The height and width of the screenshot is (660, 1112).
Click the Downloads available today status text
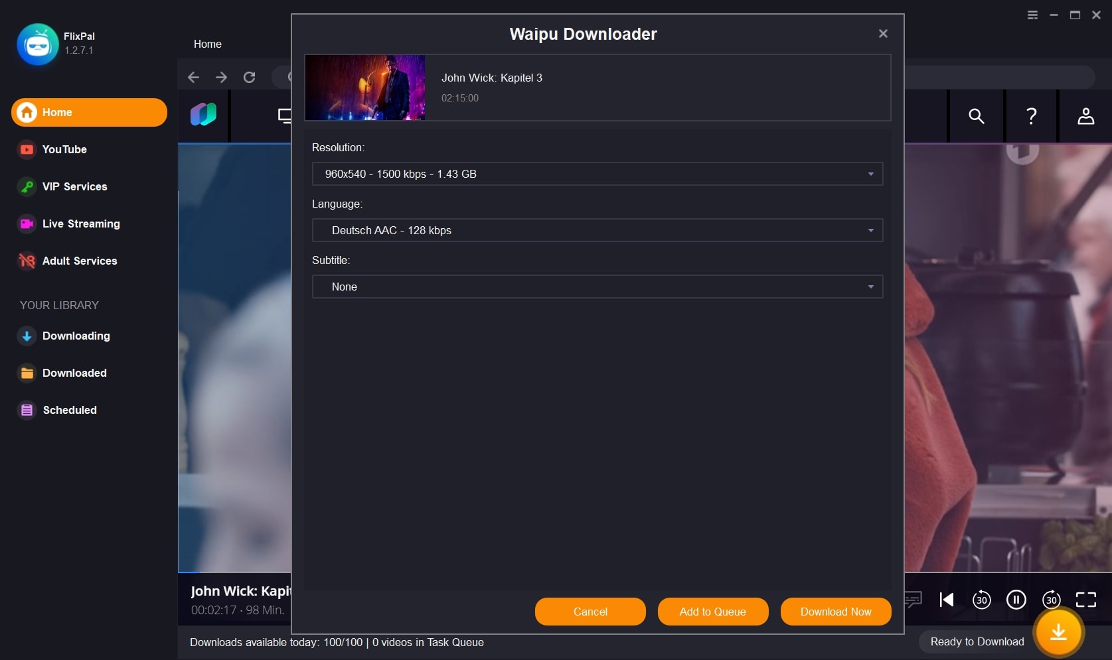[x=337, y=642]
